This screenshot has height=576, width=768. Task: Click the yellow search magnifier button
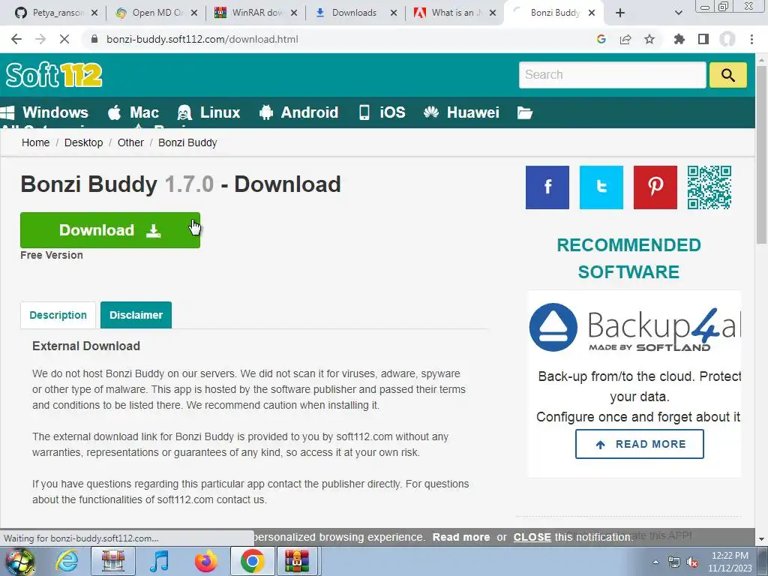pyautogui.click(x=727, y=75)
